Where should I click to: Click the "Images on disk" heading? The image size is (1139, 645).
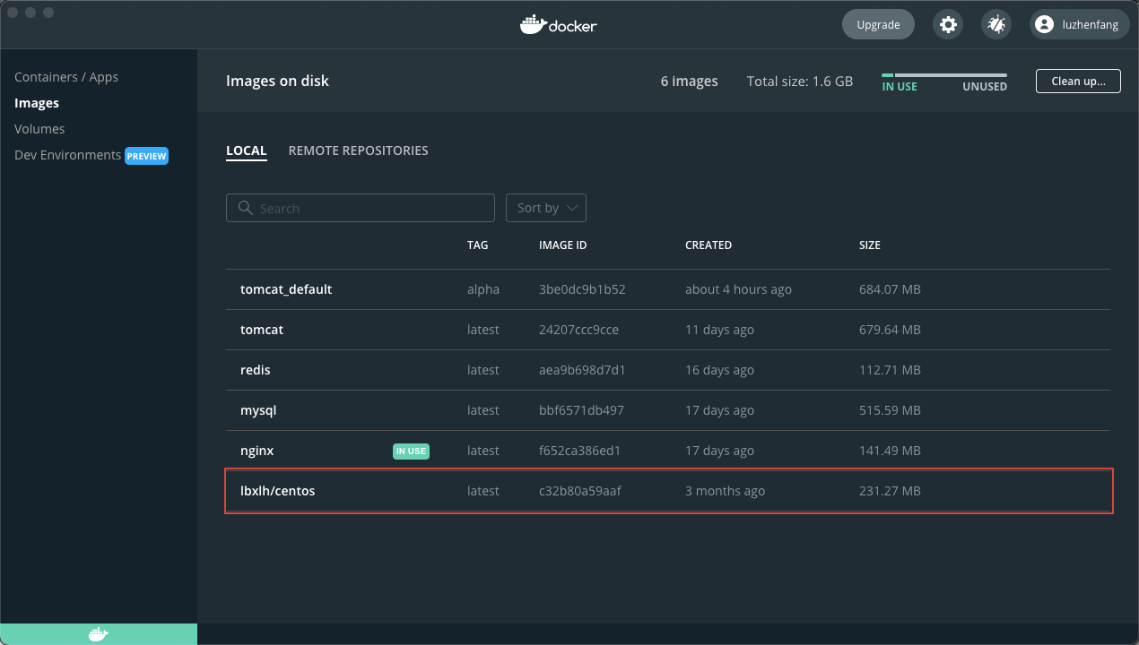coord(277,81)
